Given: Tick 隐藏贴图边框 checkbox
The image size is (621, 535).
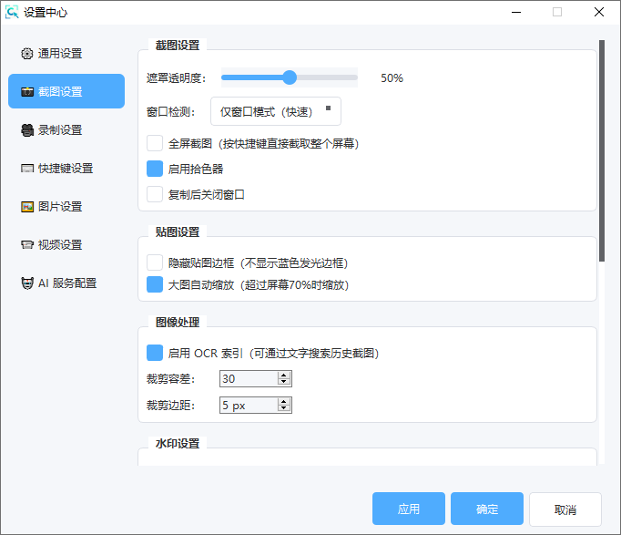Looking at the screenshot, I should 155,262.
